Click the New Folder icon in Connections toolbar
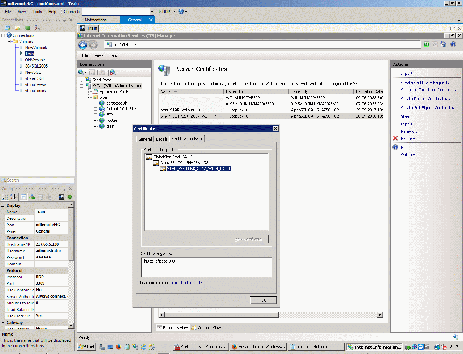This screenshot has width=463, height=354. (17, 27)
